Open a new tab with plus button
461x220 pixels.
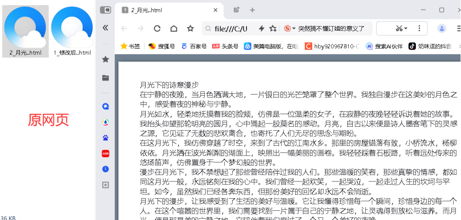tap(253, 10)
